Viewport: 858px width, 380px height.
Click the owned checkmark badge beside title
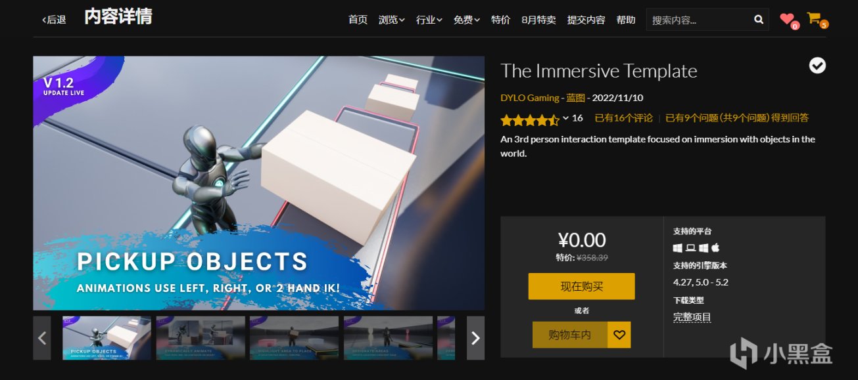tap(817, 66)
